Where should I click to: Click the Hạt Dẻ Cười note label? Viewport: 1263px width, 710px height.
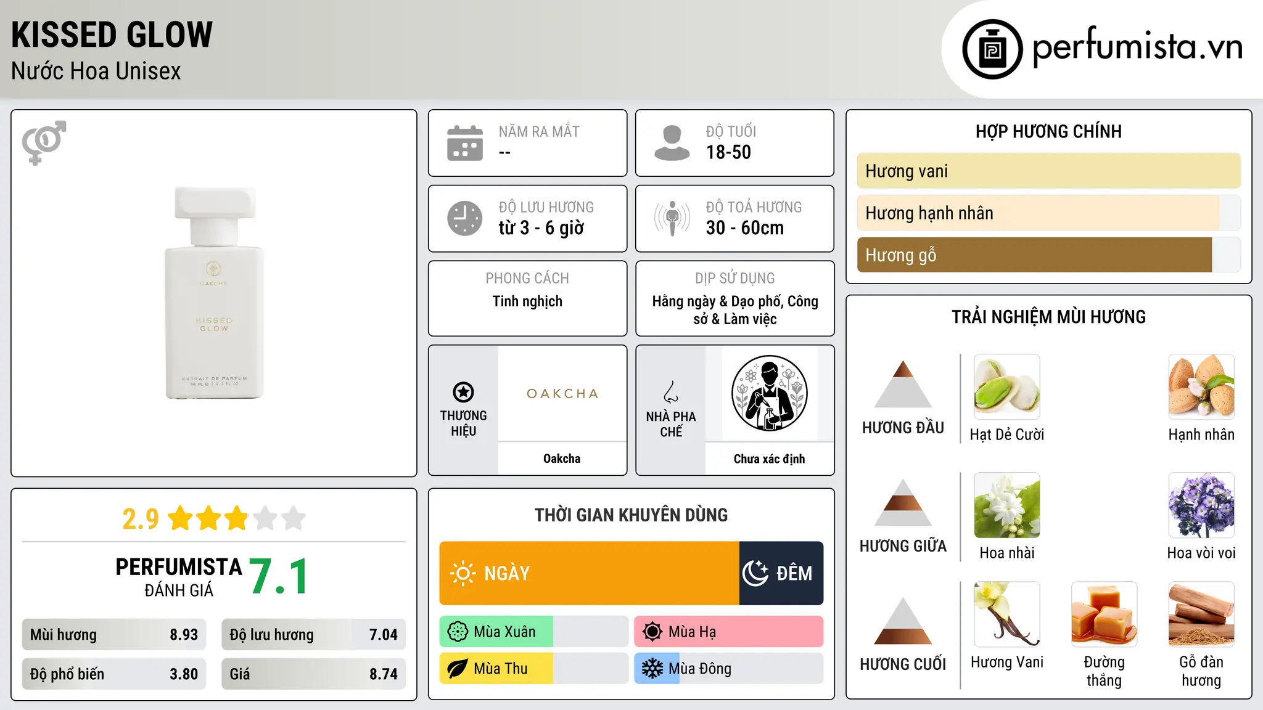tap(1006, 435)
